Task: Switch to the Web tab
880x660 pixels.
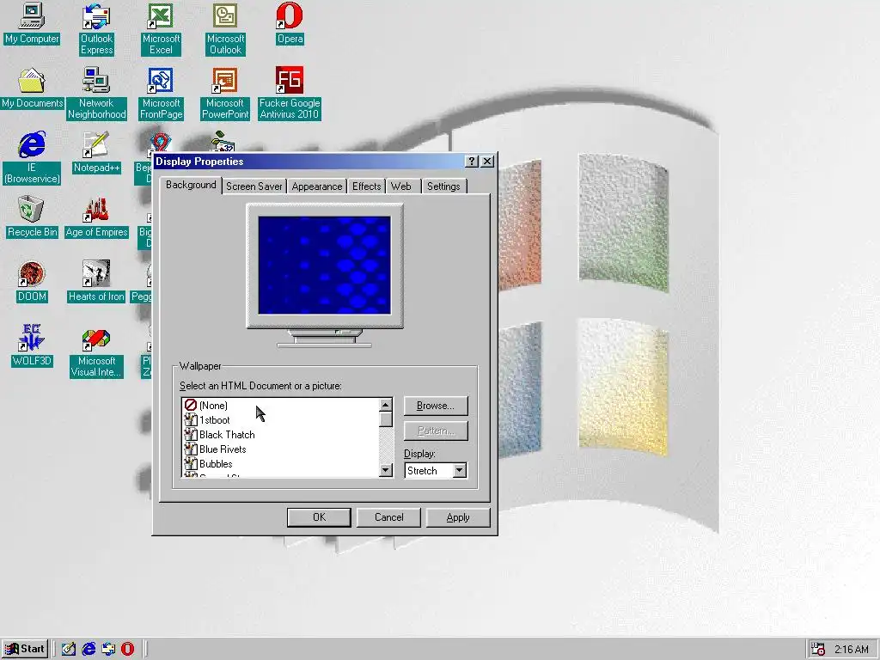Action: coord(401,186)
